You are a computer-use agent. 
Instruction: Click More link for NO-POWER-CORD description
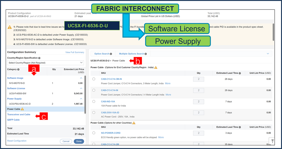(x=161, y=137)
